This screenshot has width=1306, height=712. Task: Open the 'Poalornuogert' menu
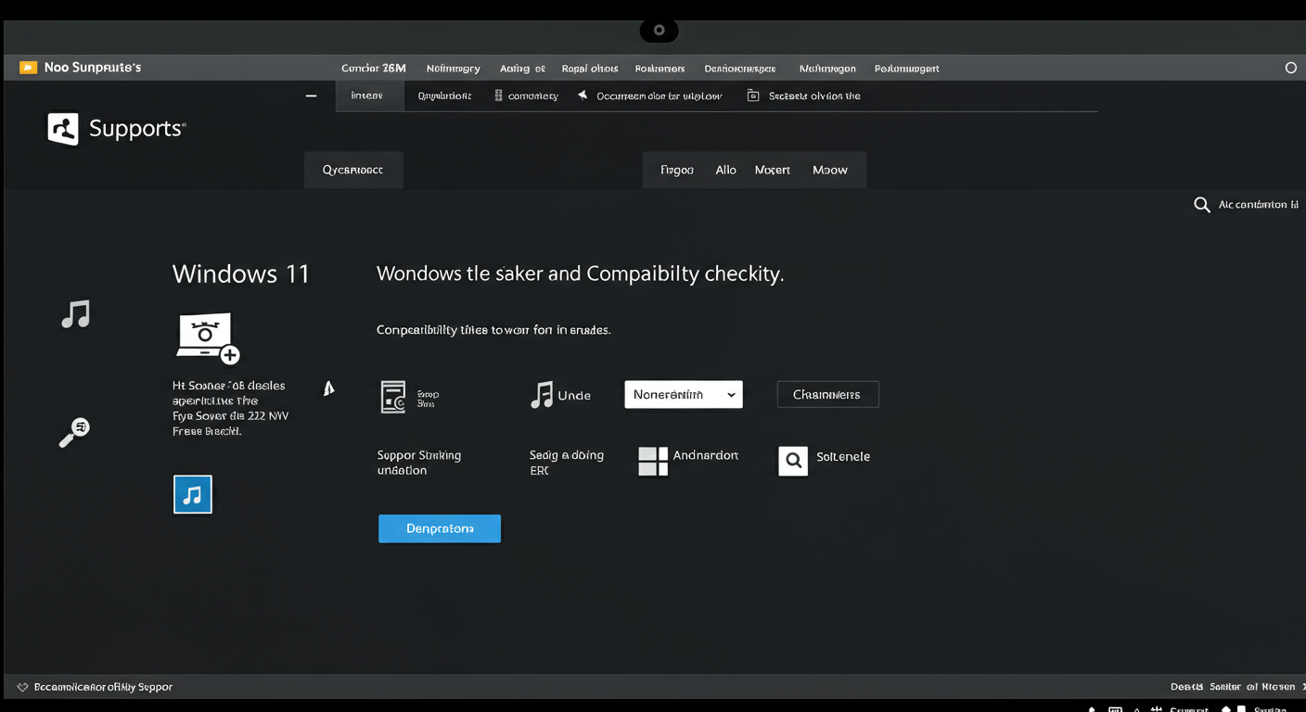[x=907, y=69]
